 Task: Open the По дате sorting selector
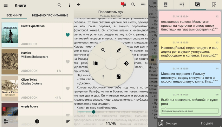tap(207, 123)
